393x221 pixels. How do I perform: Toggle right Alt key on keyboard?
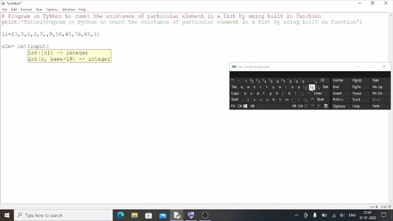(x=294, y=106)
